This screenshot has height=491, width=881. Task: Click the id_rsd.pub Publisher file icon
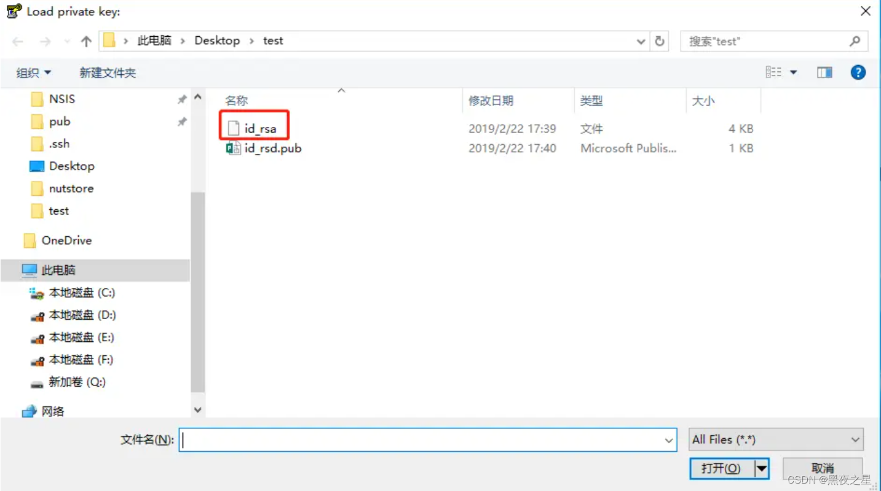(233, 149)
